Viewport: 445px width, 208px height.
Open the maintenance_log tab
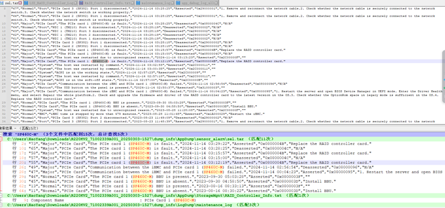pyautogui.click(x=155, y=3)
